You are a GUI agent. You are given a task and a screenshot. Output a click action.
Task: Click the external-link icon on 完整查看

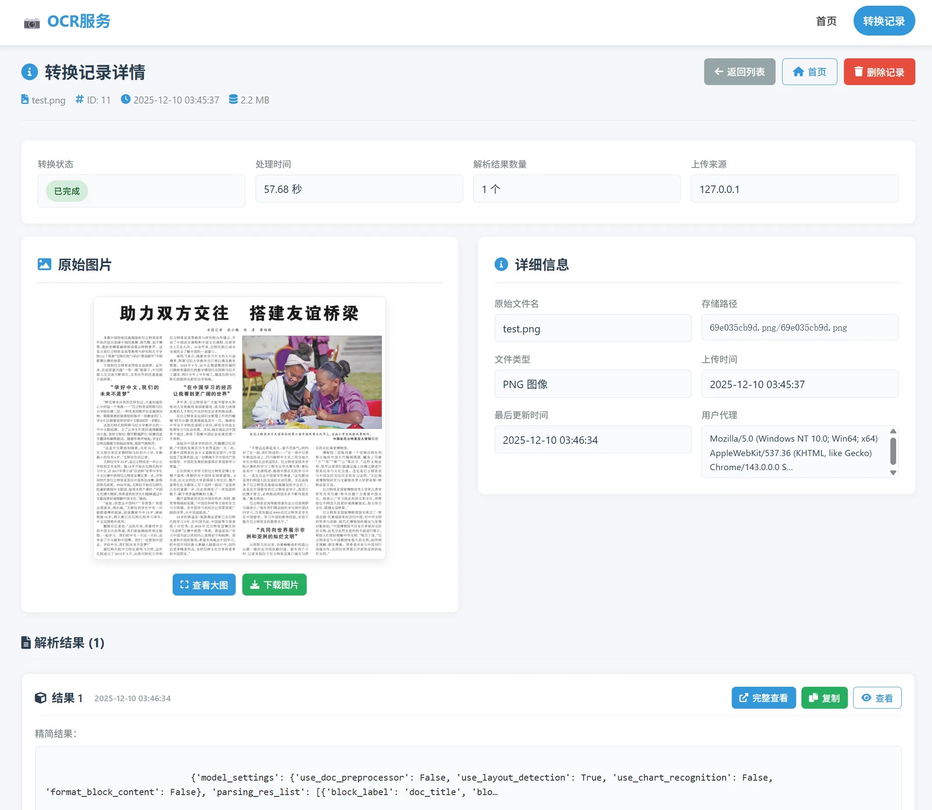click(x=743, y=697)
